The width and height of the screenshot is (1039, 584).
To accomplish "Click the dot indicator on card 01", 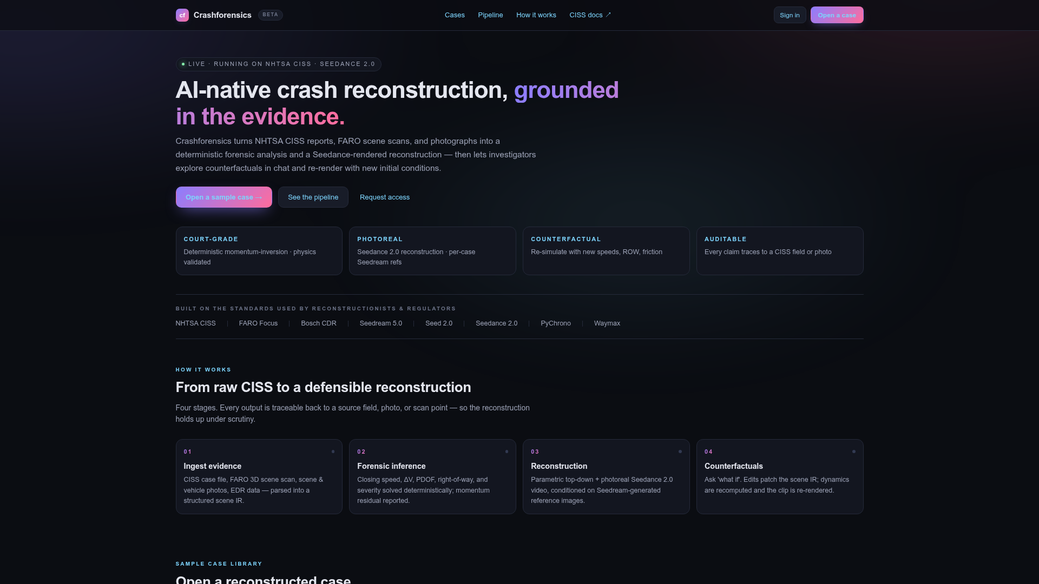I will (x=333, y=452).
